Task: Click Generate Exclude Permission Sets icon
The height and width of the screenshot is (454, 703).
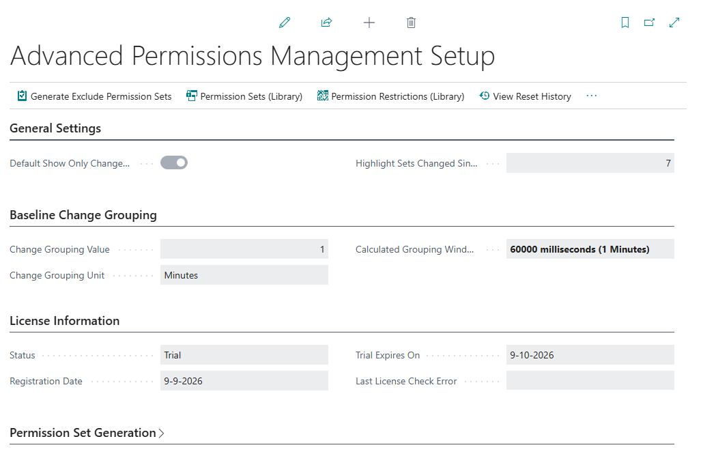Action: coord(22,96)
